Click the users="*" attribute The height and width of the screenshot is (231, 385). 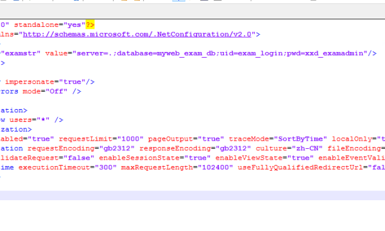point(30,120)
